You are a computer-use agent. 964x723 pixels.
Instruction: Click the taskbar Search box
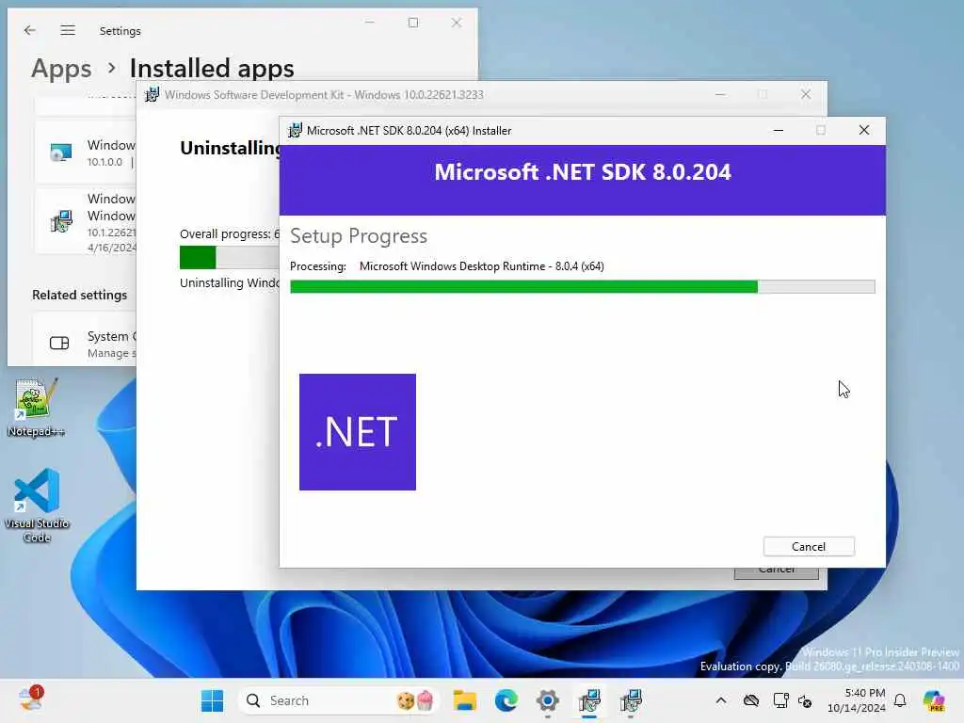click(338, 700)
